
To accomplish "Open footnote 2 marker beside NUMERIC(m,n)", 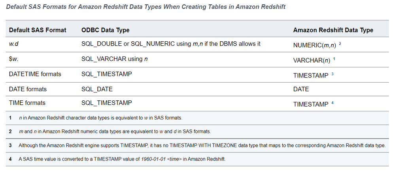I will tap(340, 44).
